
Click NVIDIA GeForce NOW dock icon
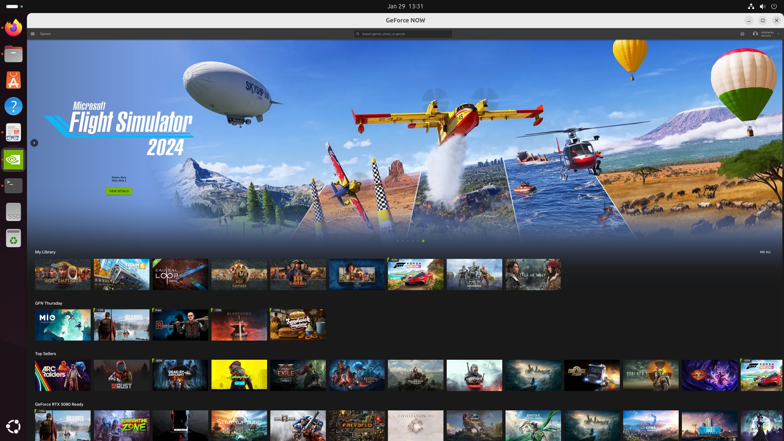pyautogui.click(x=13, y=160)
